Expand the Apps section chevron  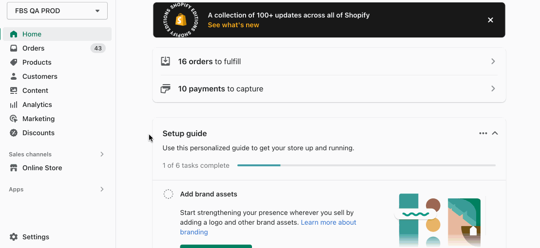tap(102, 189)
